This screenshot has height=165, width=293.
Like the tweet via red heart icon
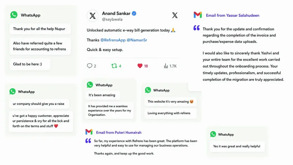(x=140, y=66)
